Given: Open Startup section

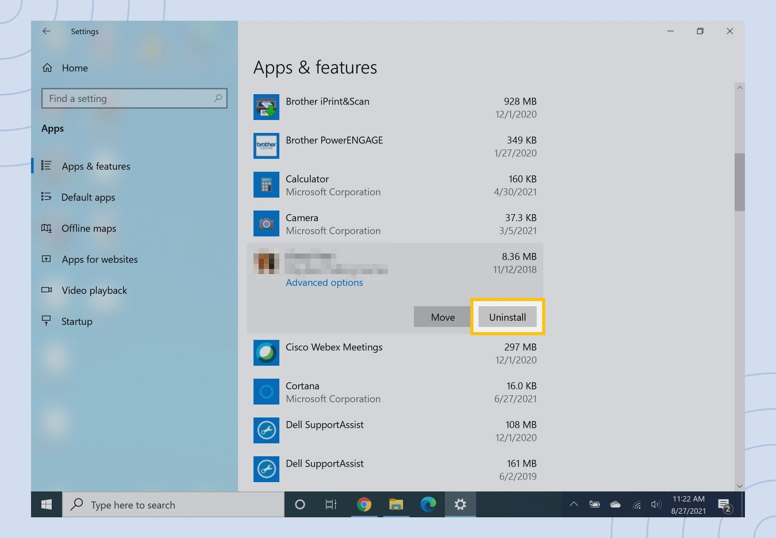Looking at the screenshot, I should point(77,321).
